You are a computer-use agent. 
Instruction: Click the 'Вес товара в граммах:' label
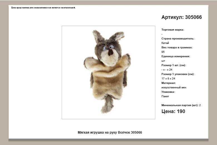click(177, 47)
